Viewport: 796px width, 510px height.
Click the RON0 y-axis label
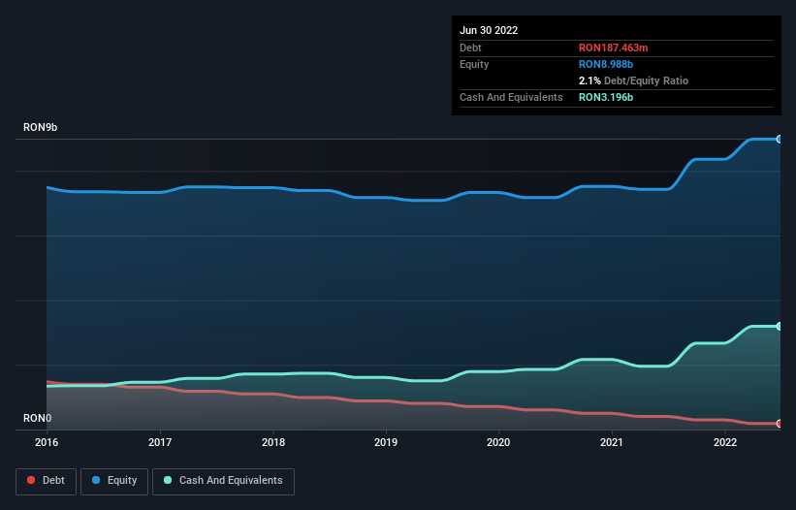(x=37, y=418)
